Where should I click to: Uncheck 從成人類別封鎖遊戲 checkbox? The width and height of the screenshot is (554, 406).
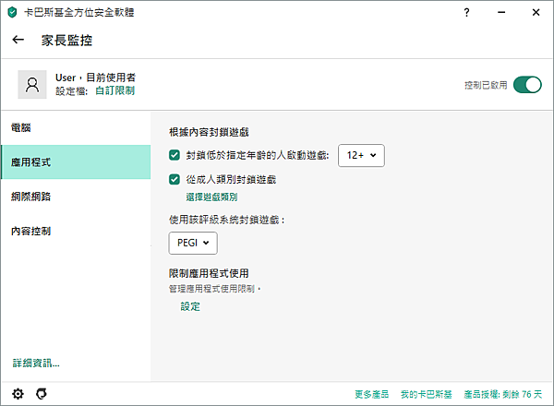(x=175, y=179)
